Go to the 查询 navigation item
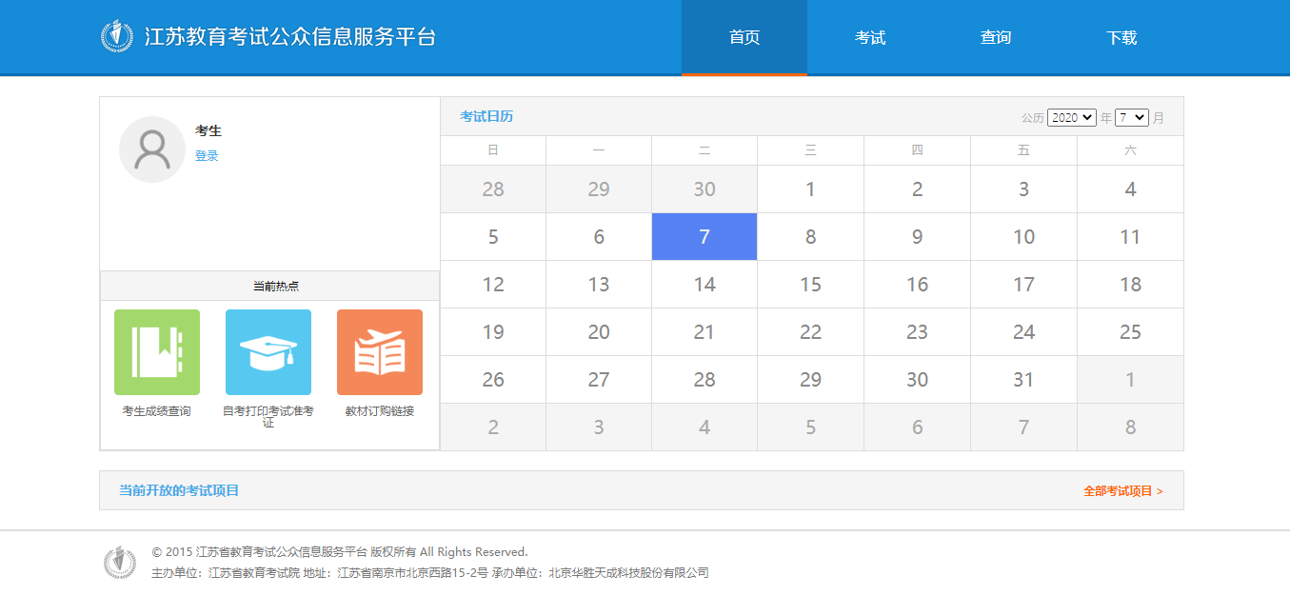The image size is (1290, 596). [x=996, y=38]
